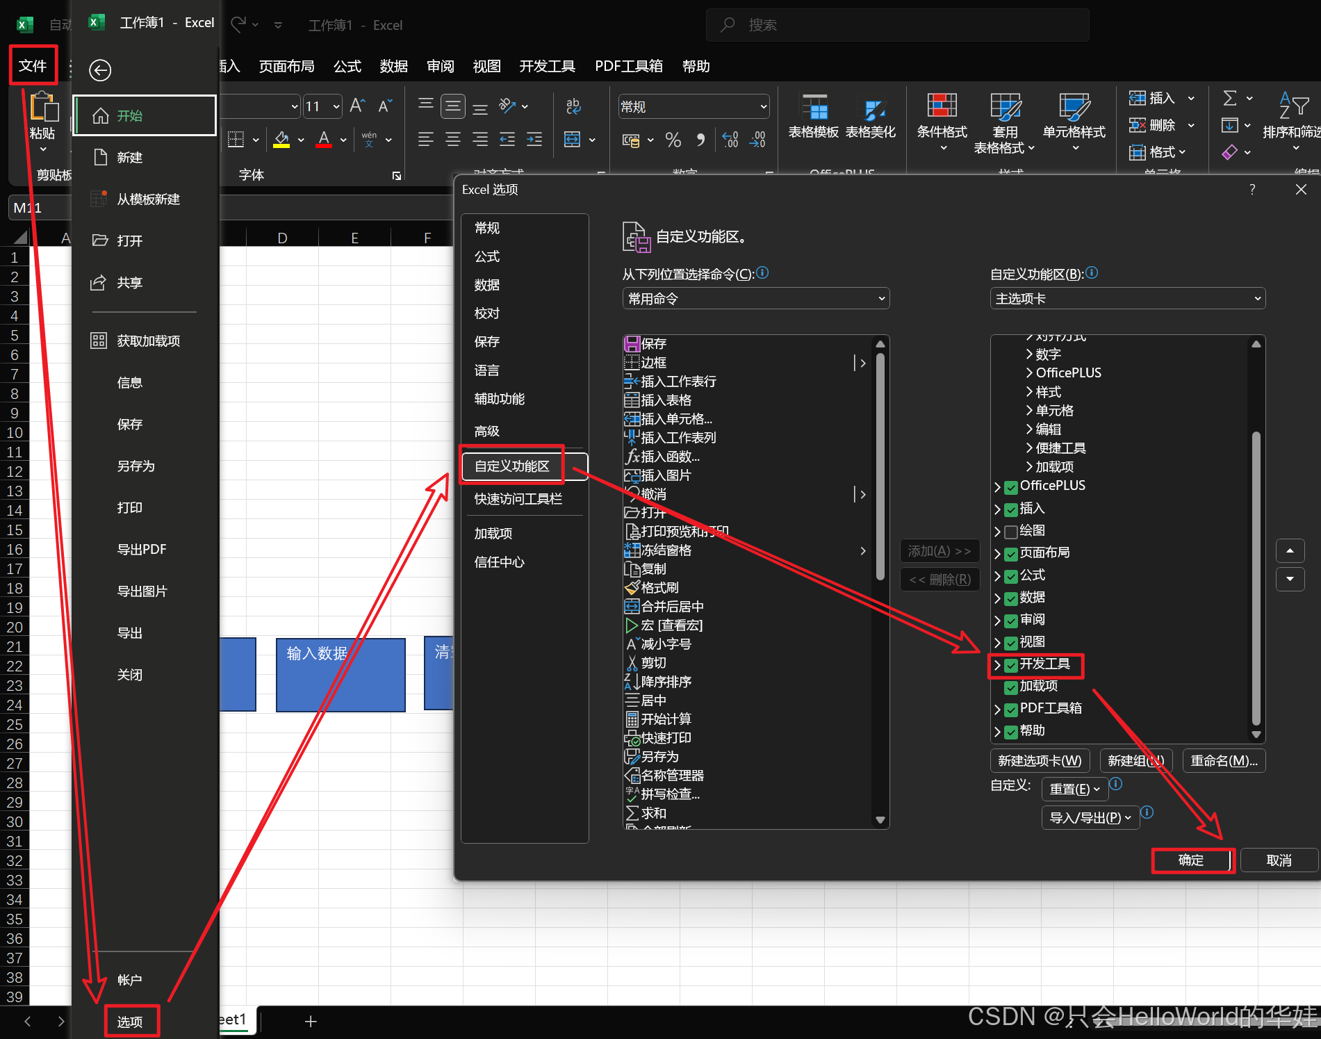
Task: Click the move down arrow button
Action: point(1290,578)
